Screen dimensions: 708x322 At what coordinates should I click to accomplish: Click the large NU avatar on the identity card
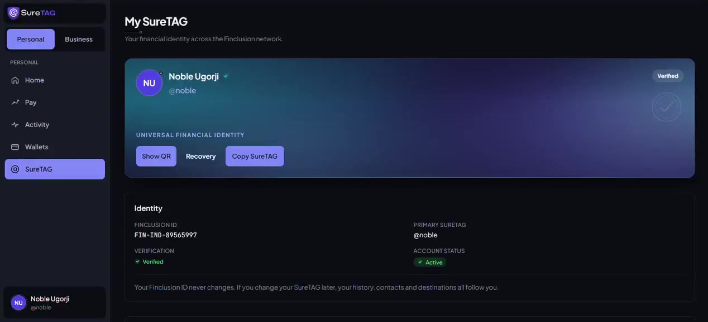click(x=149, y=83)
